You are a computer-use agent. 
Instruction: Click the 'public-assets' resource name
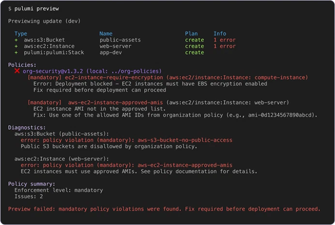click(120, 40)
